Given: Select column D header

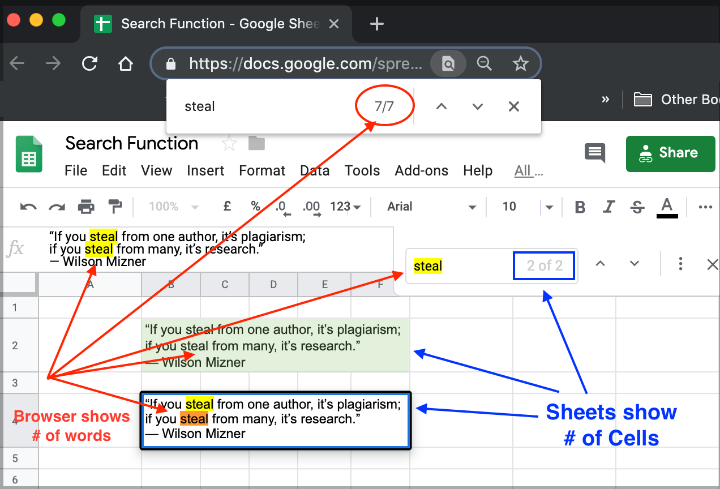Looking at the screenshot, I should coord(273,285).
